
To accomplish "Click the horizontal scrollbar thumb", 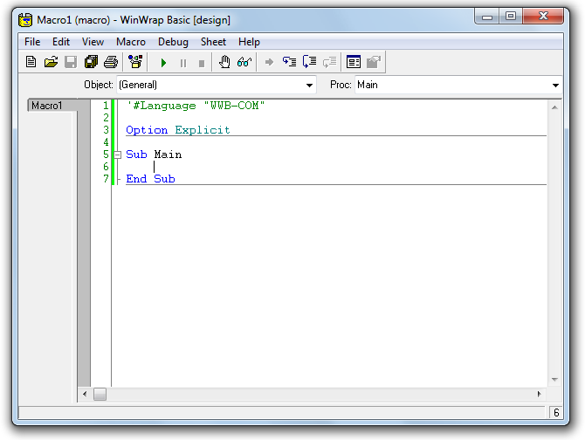I will (x=100, y=394).
